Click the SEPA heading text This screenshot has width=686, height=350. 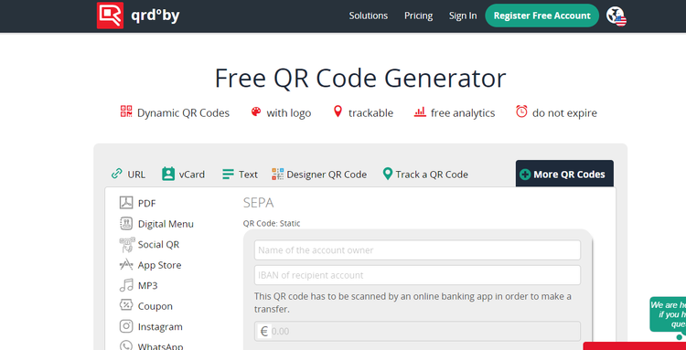click(x=259, y=203)
